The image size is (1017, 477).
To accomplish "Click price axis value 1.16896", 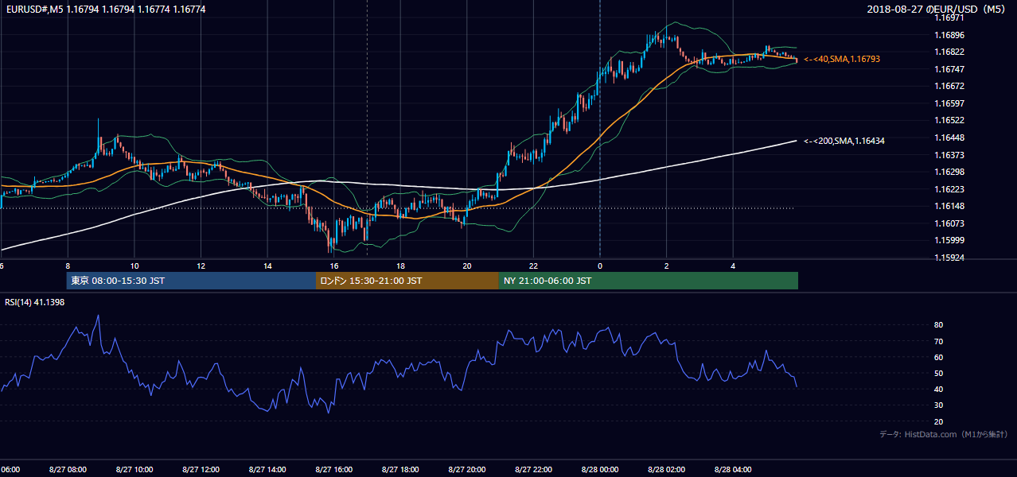I will tap(950, 35).
